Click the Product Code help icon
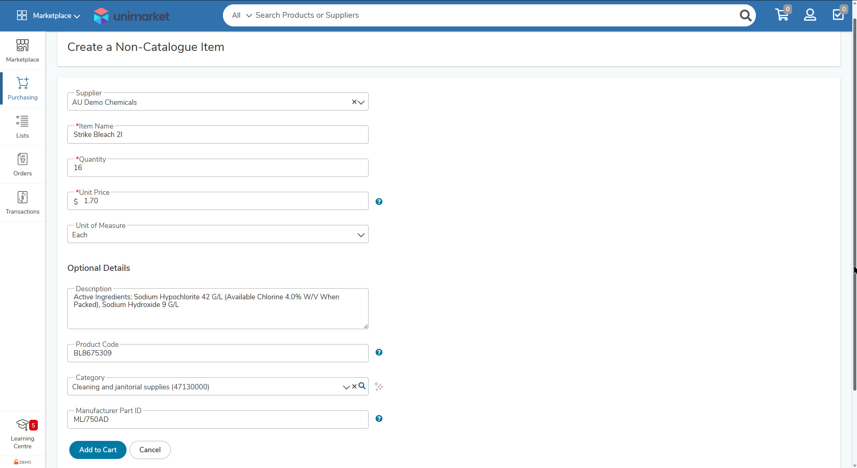Image resolution: width=857 pixels, height=468 pixels. point(379,352)
